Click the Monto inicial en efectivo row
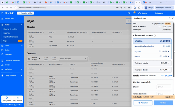 (152, 46)
